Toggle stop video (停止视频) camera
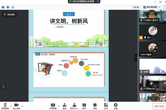The height and width of the screenshot is (110, 166). 17,106
